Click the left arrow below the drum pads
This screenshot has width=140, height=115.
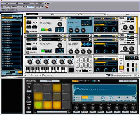tap(35, 112)
